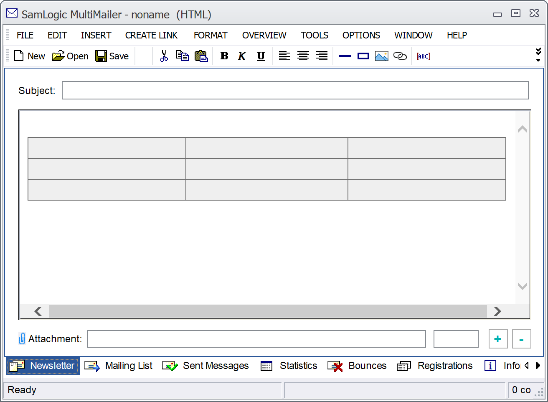Align text right using toolbar icon
This screenshot has height=402, width=548.
[322, 56]
